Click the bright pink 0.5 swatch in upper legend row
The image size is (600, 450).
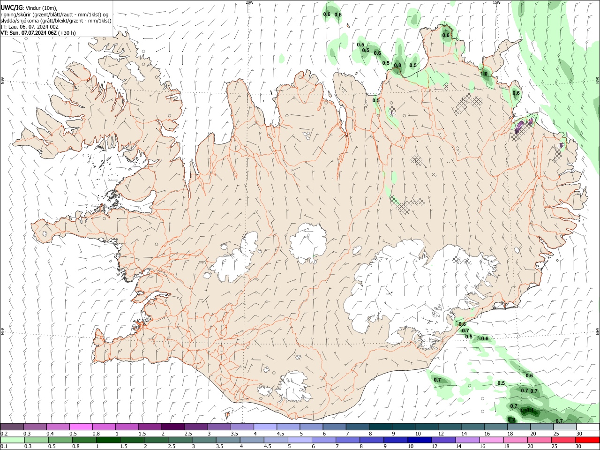click(x=81, y=427)
